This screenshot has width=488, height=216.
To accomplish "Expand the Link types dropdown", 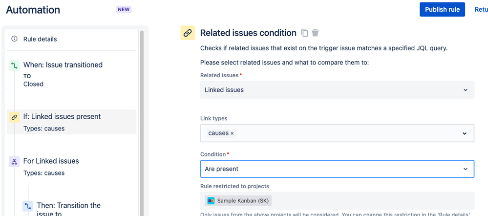I will 465,133.
